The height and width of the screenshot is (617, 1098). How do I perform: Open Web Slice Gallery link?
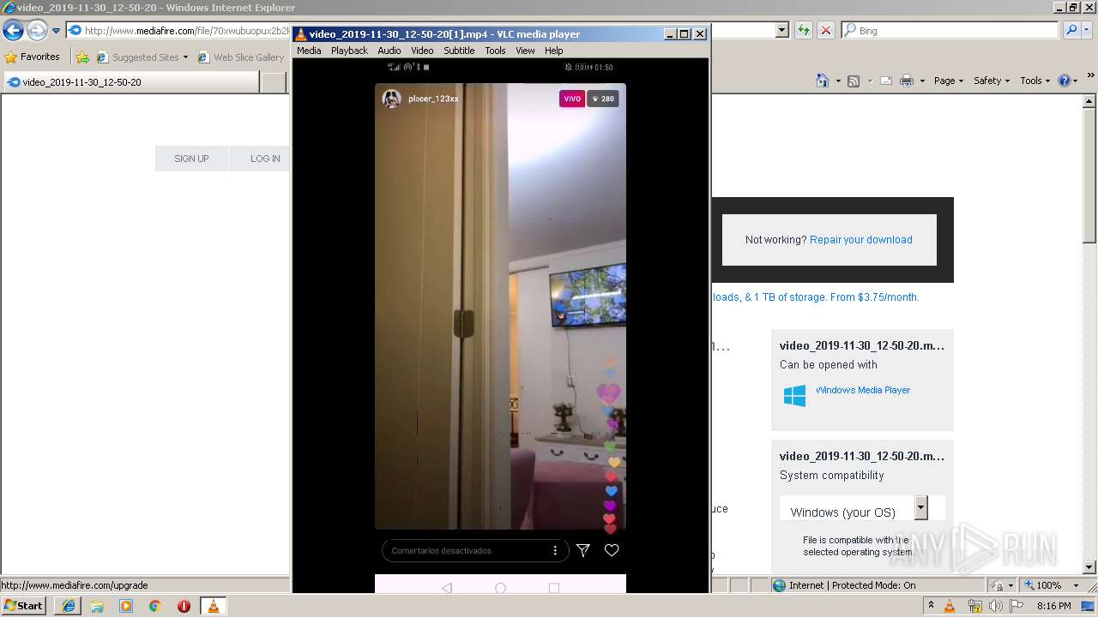tap(240, 57)
